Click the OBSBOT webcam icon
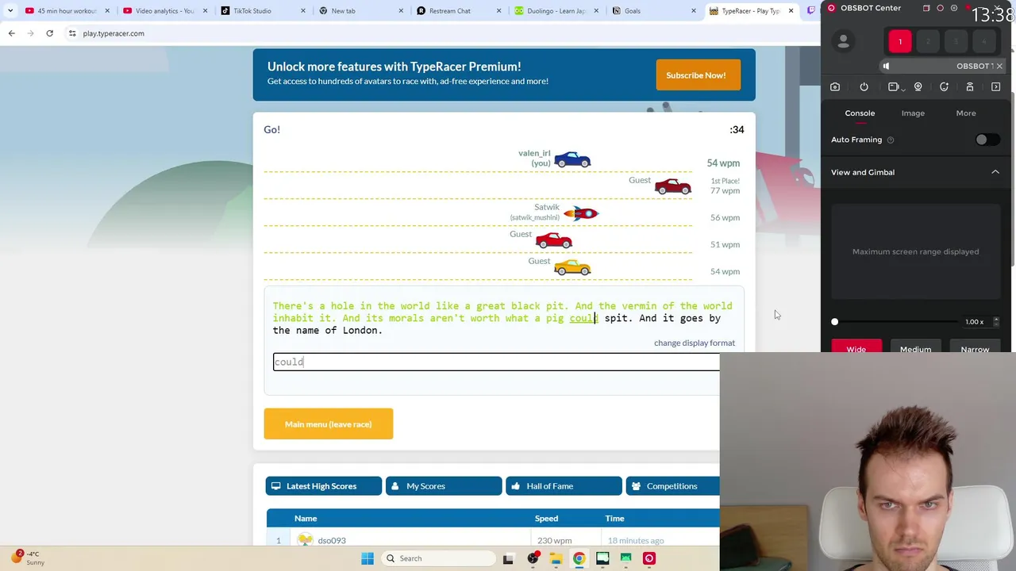This screenshot has height=571, width=1016. pyautogui.click(x=918, y=87)
